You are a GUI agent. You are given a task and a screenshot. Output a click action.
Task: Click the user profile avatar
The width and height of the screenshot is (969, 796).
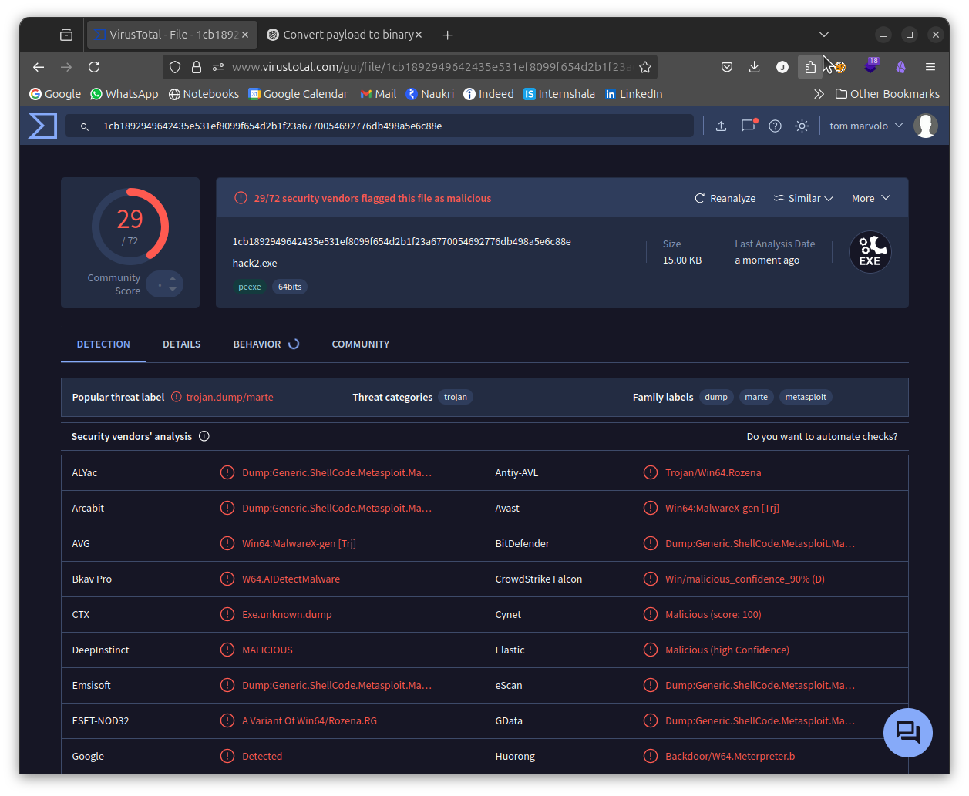(x=925, y=126)
